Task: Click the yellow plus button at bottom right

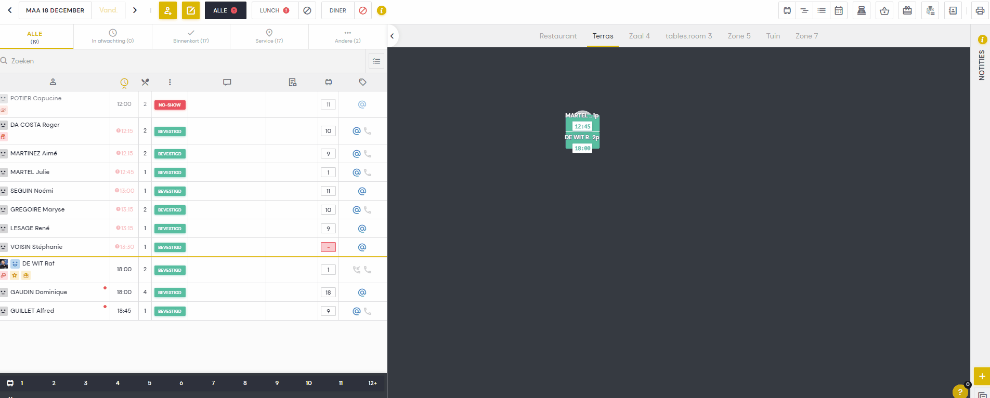Action: coord(982,376)
